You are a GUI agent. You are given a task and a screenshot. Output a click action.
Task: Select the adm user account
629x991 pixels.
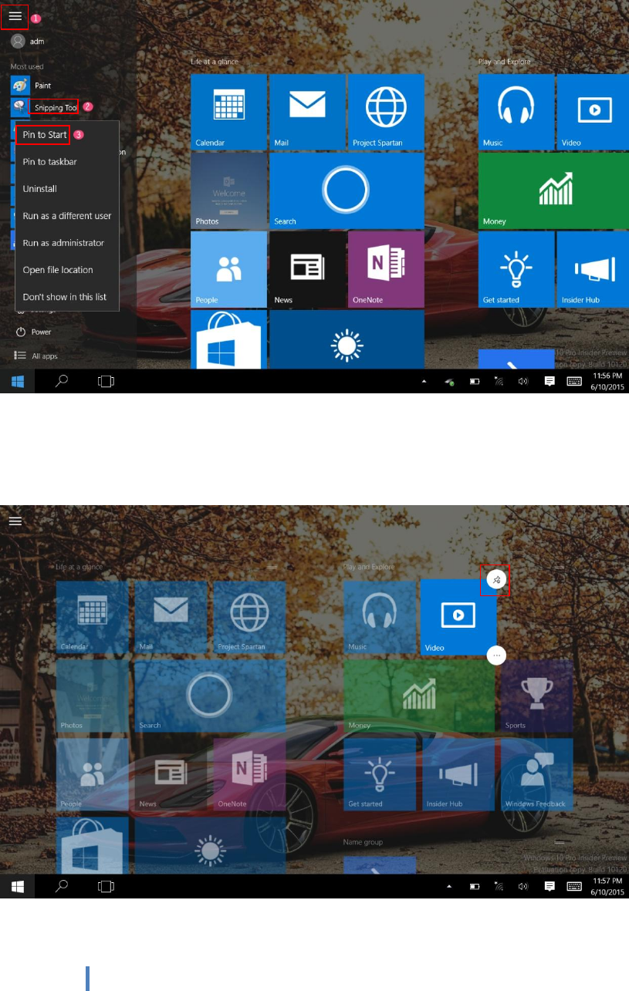click(28, 41)
